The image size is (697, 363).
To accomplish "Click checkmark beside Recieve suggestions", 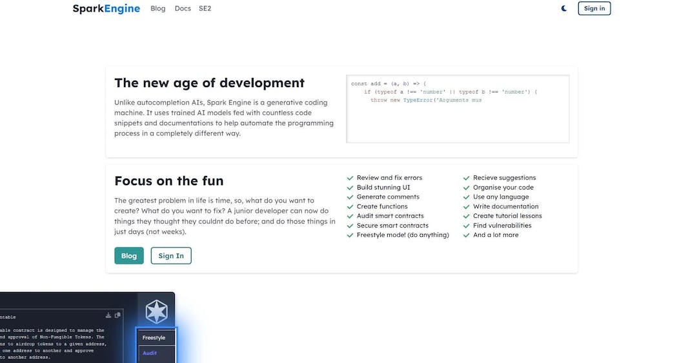I will pos(467,178).
